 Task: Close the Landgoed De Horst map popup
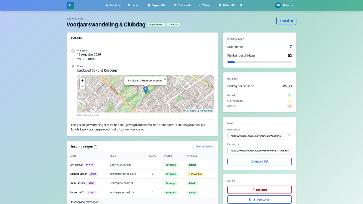tap(165, 79)
